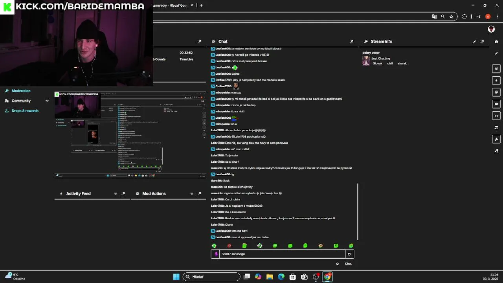Toggle the note panel icon in right sidebar
This screenshot has width=503, height=283.
pos(496,92)
